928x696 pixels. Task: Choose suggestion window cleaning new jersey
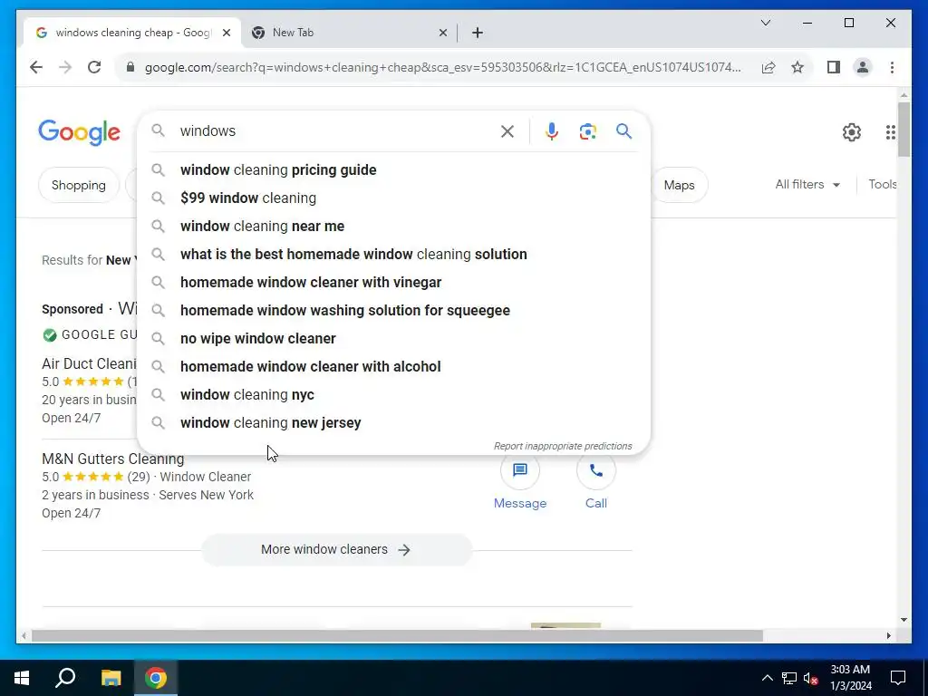[393, 422]
